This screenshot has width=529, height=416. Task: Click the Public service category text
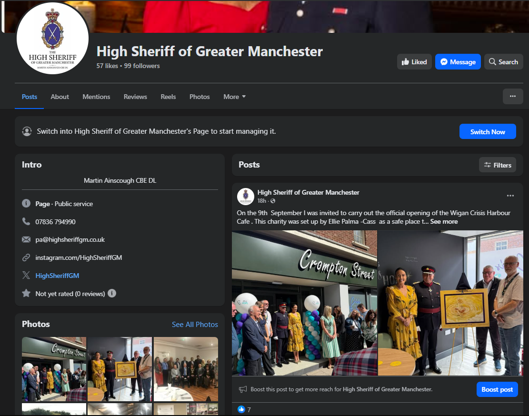73,204
